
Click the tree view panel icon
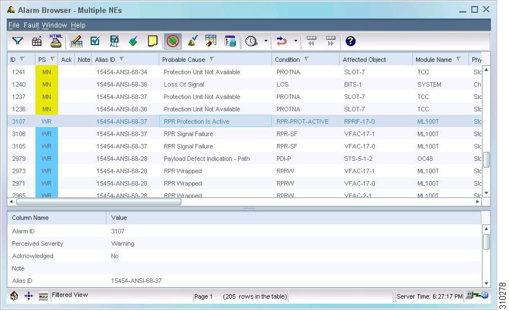230,41
